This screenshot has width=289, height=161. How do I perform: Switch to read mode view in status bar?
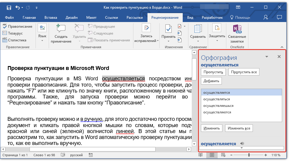point(201,155)
